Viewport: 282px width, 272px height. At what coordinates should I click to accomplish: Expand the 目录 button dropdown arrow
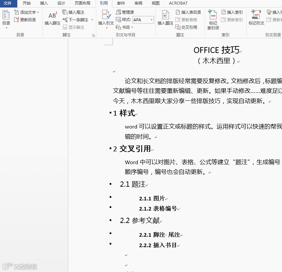(7, 28)
